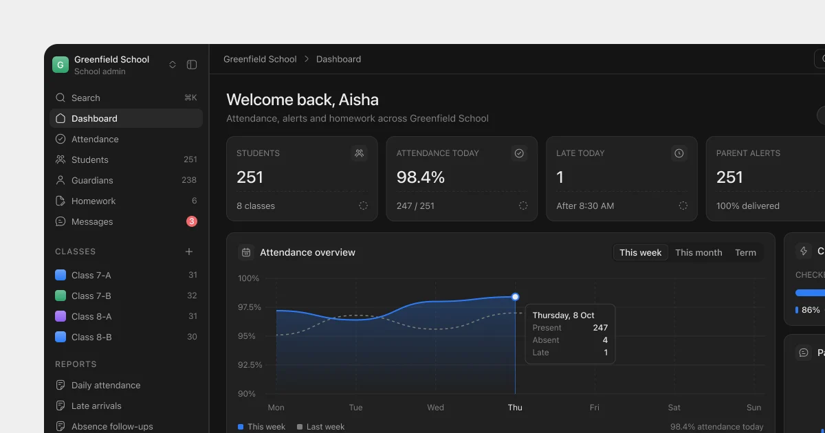Click the Class 8-B blue color swatch
825x433 pixels.
coord(60,337)
